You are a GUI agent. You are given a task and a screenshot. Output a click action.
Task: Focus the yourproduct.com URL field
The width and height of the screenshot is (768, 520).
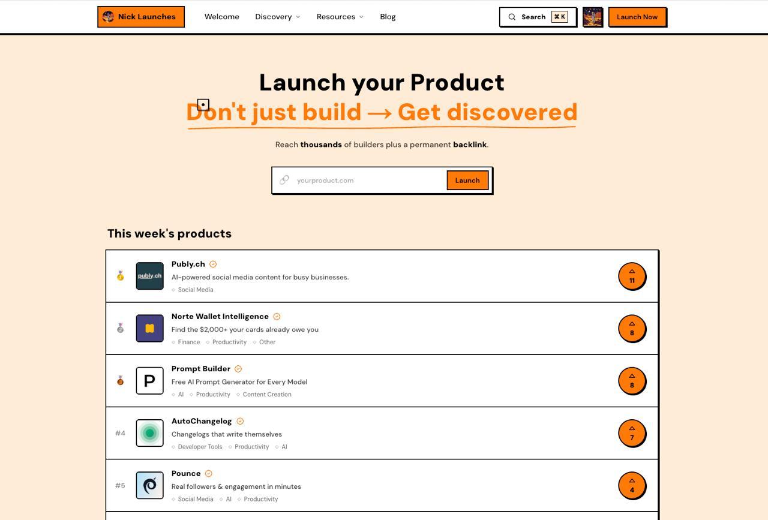368,181
